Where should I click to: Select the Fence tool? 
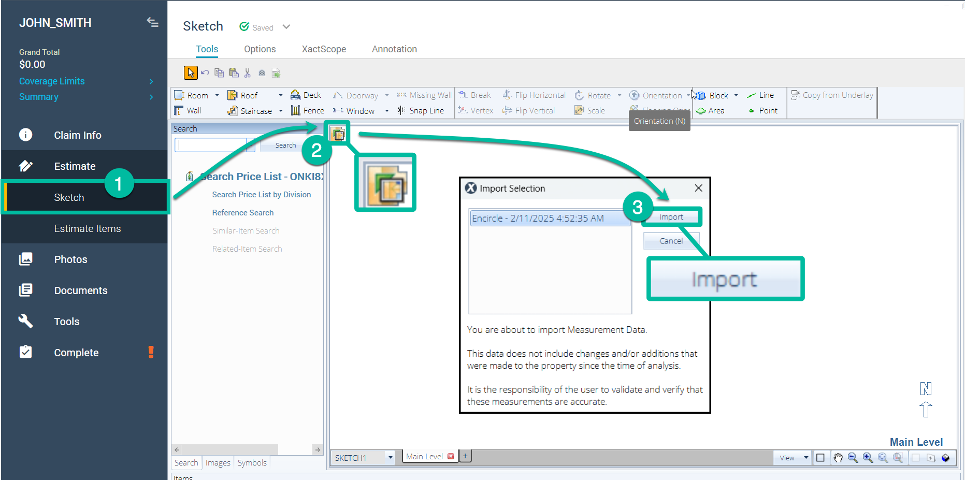pos(307,110)
